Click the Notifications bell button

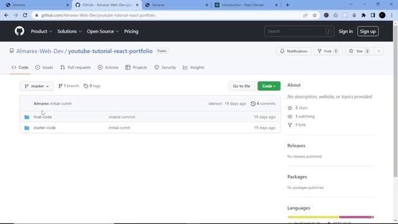(x=294, y=51)
